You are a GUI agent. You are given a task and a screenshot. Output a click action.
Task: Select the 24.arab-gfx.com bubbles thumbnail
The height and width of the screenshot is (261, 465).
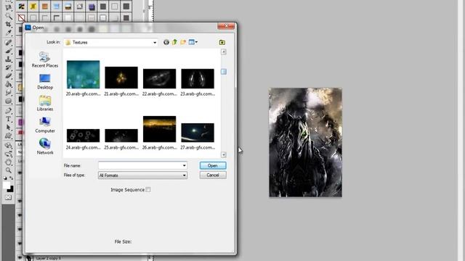[x=83, y=136]
